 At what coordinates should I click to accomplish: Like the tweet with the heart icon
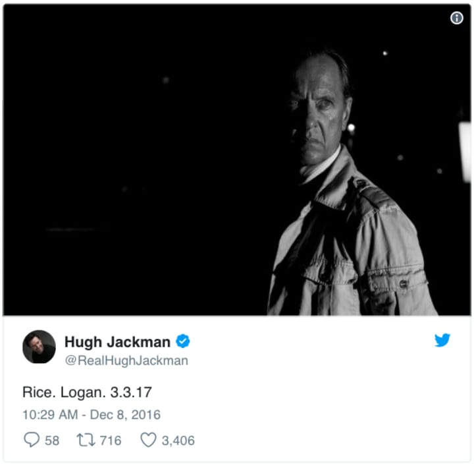coord(148,440)
